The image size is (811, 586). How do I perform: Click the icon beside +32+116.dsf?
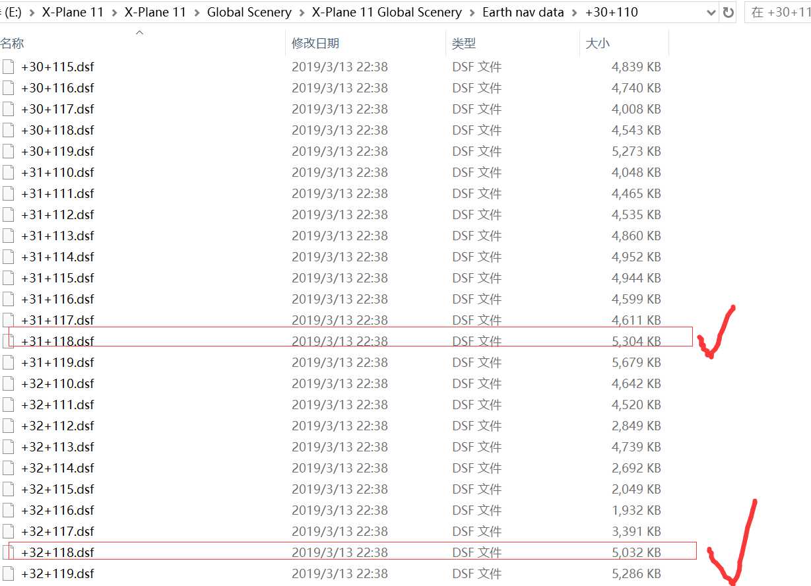pyautogui.click(x=8, y=510)
